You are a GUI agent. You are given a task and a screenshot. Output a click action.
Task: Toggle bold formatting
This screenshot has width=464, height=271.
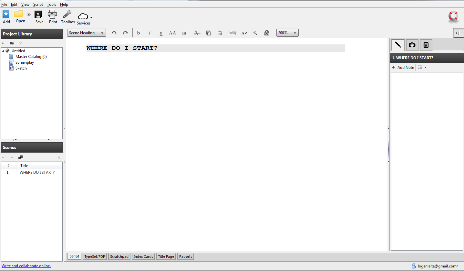pyautogui.click(x=138, y=33)
